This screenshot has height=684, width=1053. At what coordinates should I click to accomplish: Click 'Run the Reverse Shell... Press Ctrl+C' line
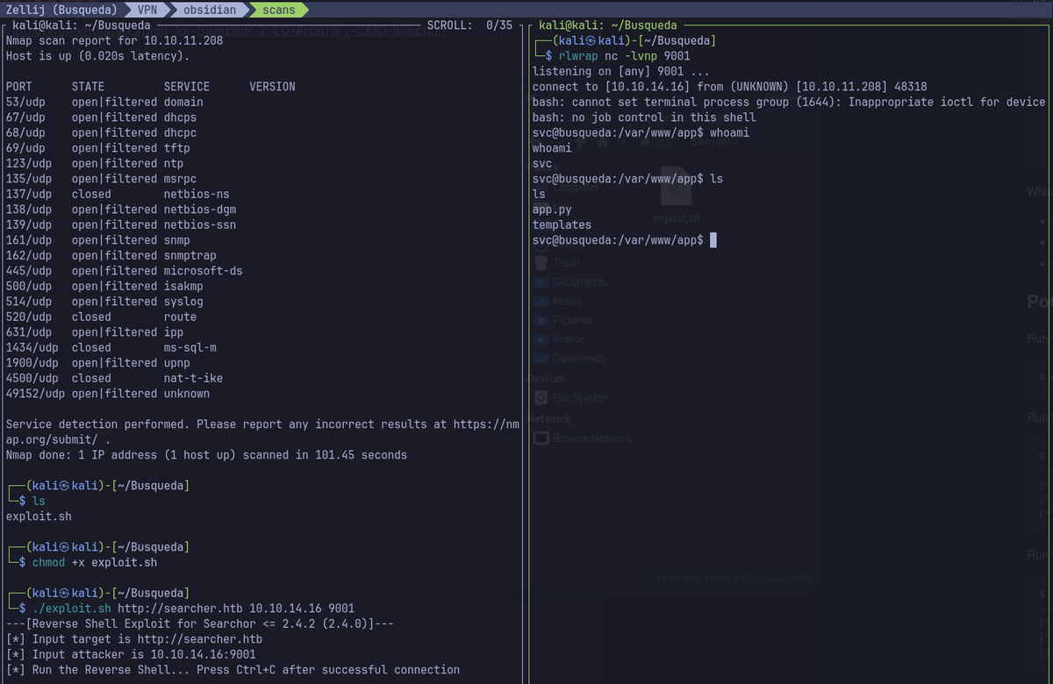(233, 670)
